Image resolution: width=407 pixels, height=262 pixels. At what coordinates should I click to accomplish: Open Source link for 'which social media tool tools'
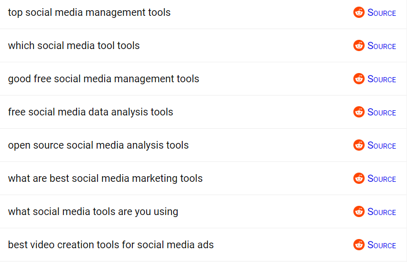[x=381, y=46]
